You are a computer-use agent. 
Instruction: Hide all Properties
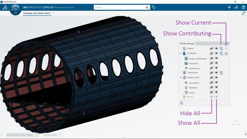[211, 63]
